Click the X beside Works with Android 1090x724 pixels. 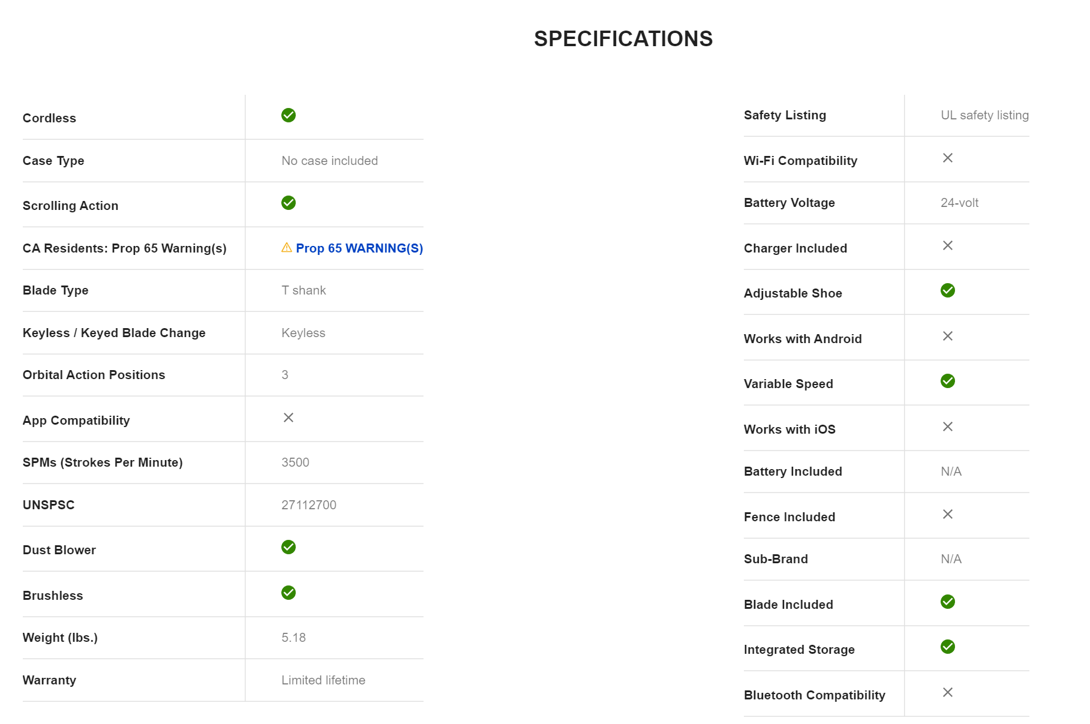click(x=948, y=336)
